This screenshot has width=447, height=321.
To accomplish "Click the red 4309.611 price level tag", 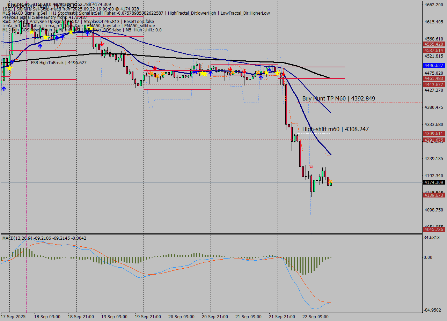I will (x=433, y=133).
